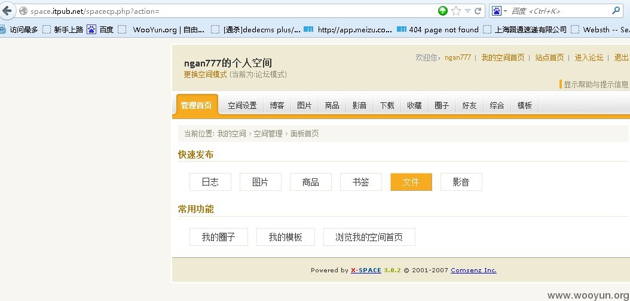Viewport: 630px width, 301px height.
Task: Open 我的模板 button
Action: pos(286,237)
